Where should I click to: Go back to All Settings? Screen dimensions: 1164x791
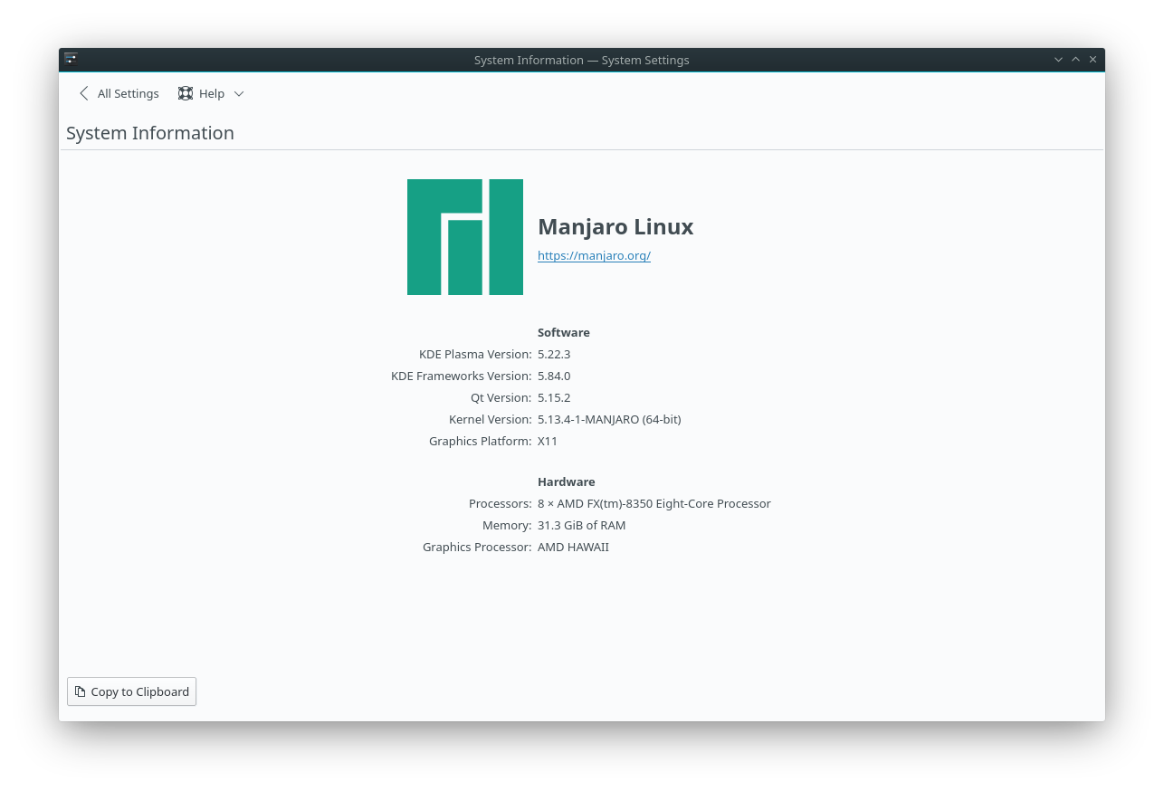(x=119, y=93)
